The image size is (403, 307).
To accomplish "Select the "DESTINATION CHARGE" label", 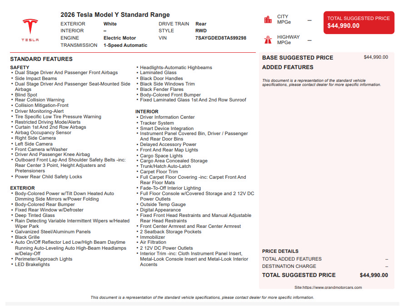I will click(x=289, y=267).
